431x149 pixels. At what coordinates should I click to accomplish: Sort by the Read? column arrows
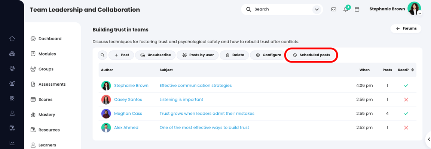(x=413, y=70)
